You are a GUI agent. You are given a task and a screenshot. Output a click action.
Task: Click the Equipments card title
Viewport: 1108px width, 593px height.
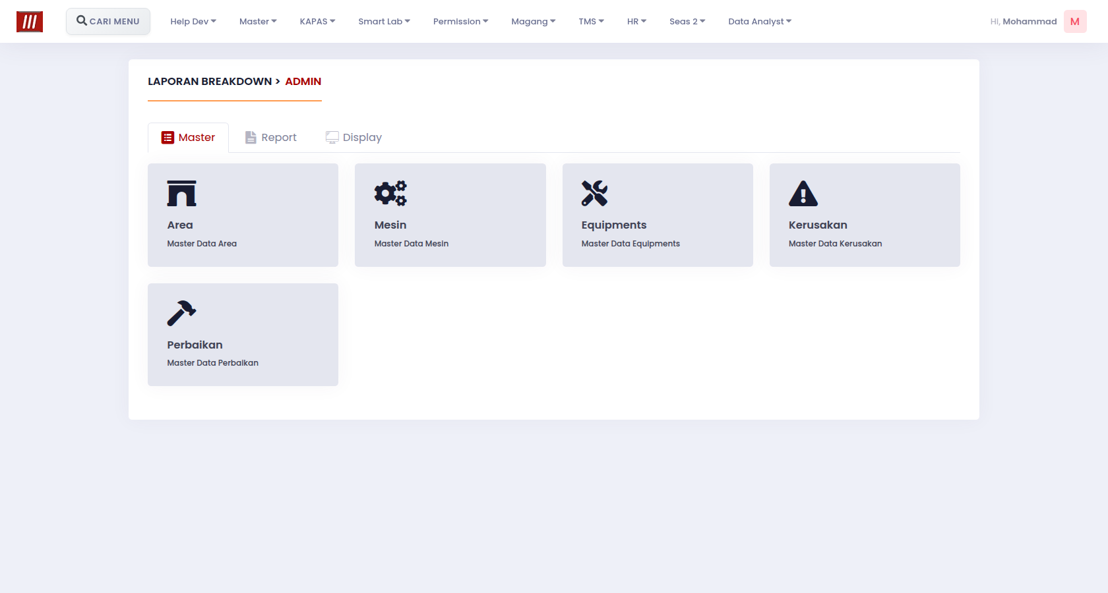click(x=614, y=225)
